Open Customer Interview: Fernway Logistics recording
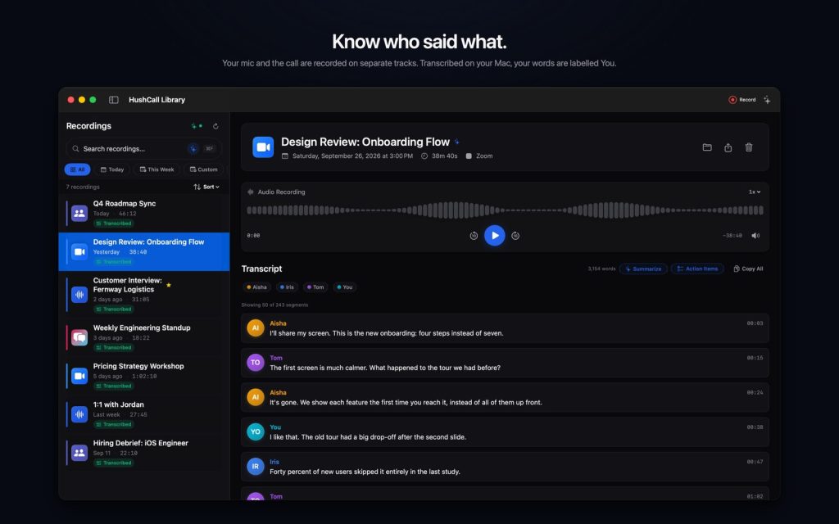The width and height of the screenshot is (839, 524). pyautogui.click(x=144, y=295)
